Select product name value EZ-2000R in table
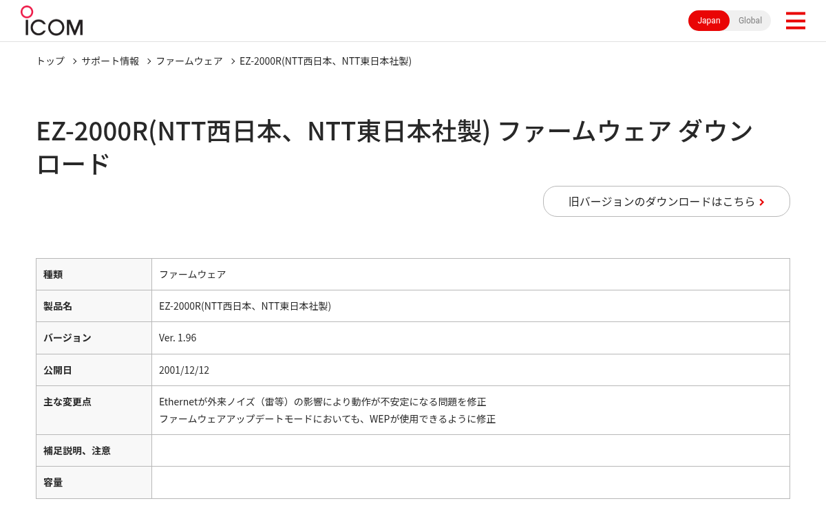This screenshot has width=826, height=521. point(245,306)
